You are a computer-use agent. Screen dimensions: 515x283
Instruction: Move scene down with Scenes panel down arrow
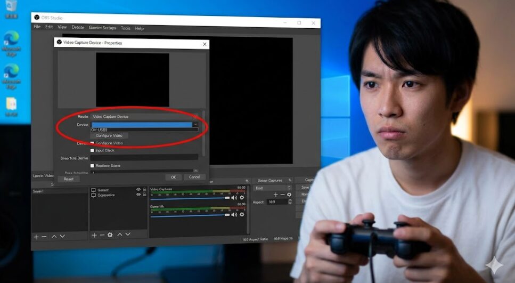[x=62, y=236]
